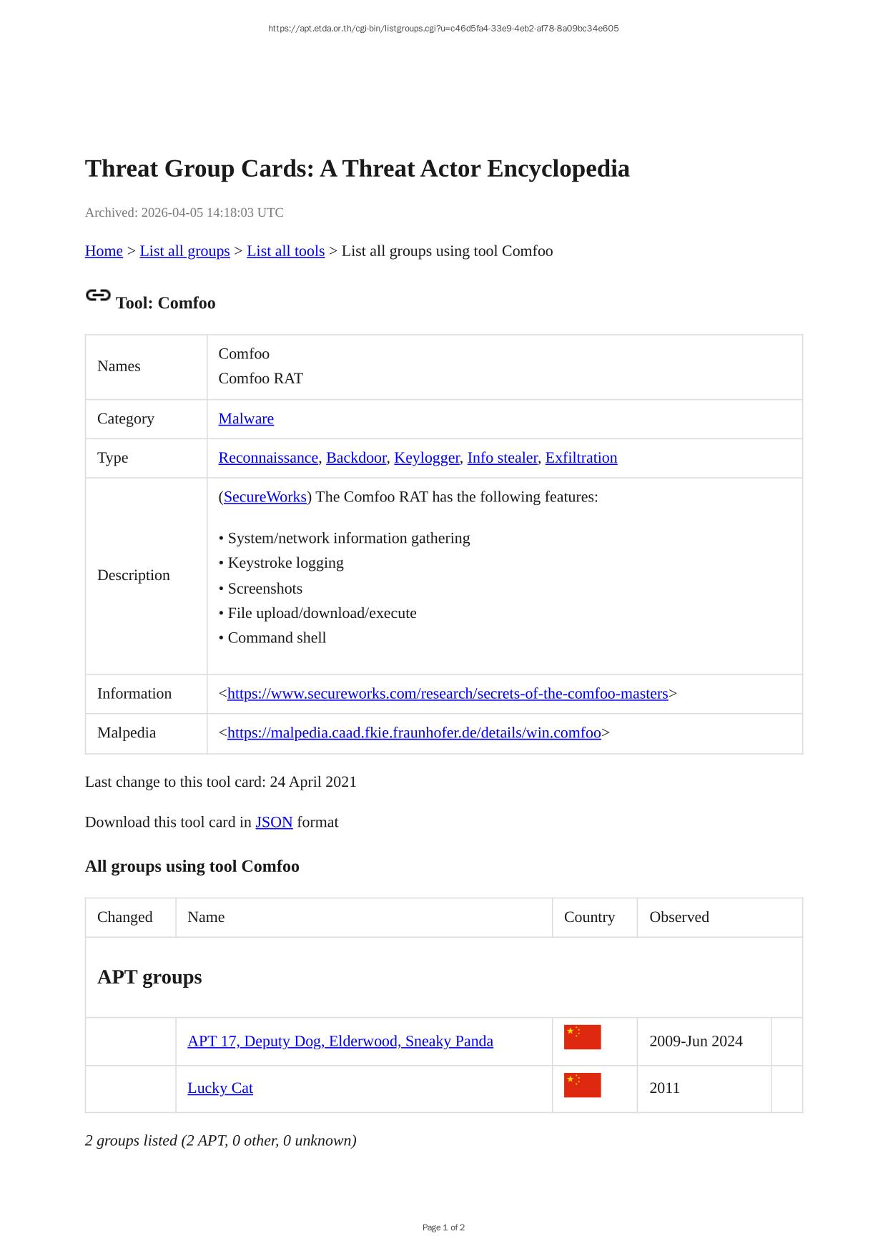Open the Exfiltration type link
The image size is (888, 1256).
(x=581, y=458)
